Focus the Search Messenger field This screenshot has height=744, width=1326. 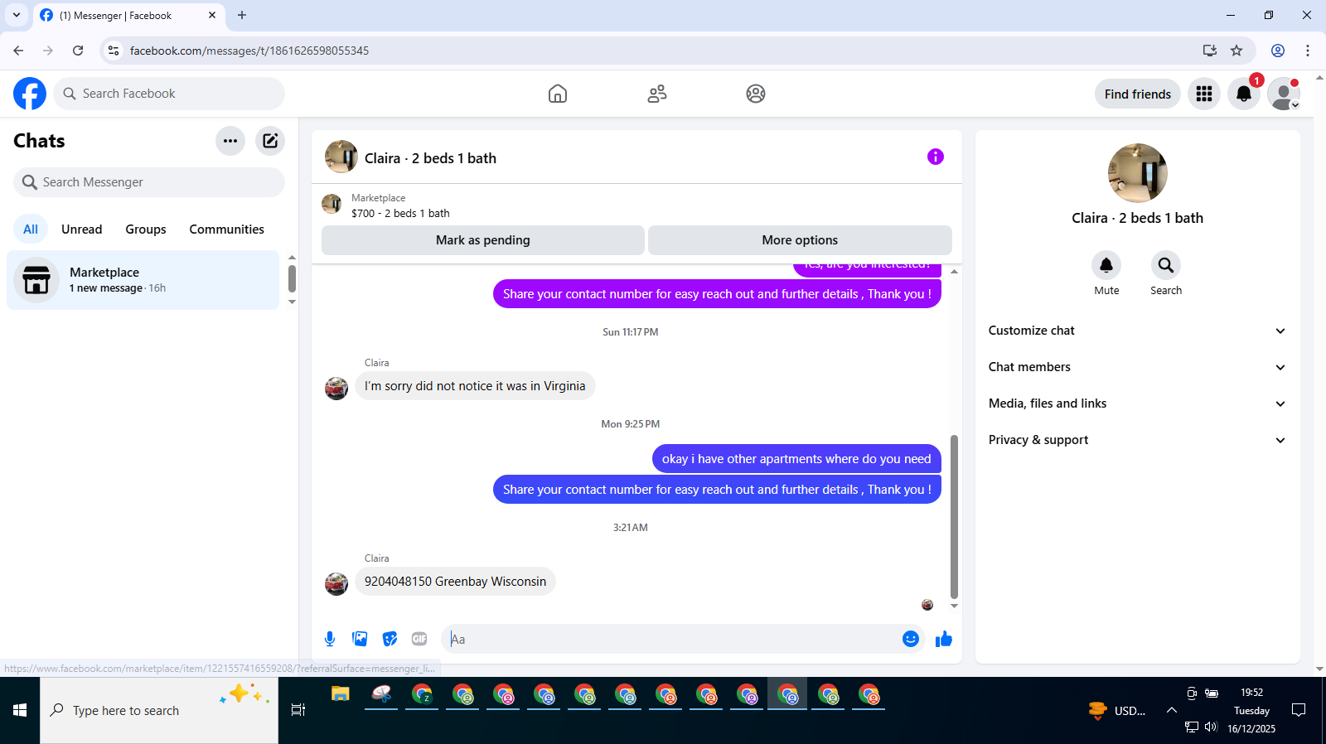[149, 182]
